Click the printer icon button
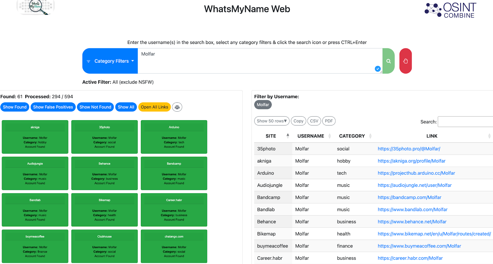The height and width of the screenshot is (264, 493). (x=177, y=107)
